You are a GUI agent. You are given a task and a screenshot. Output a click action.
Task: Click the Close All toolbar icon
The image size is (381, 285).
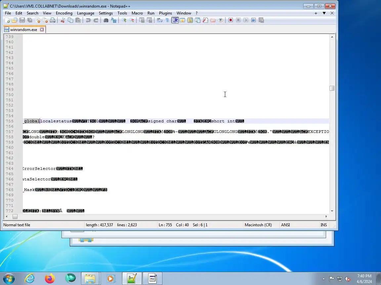pos(45,20)
